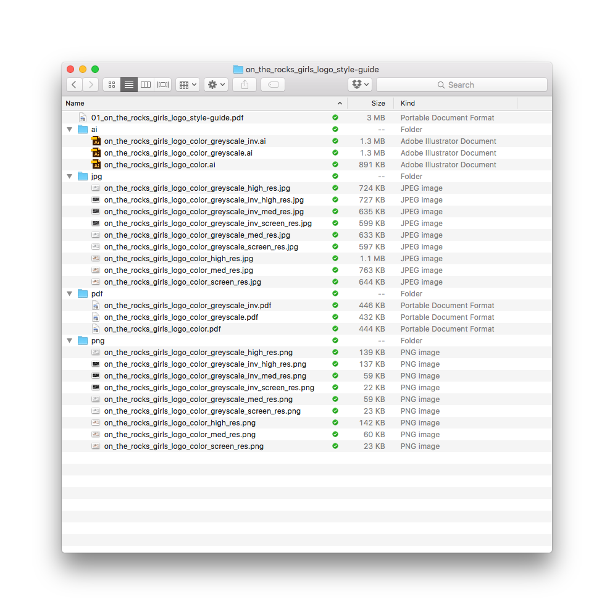Collapse the png folder disclosure triangle
The width and height of the screenshot is (615, 615).
pos(70,341)
